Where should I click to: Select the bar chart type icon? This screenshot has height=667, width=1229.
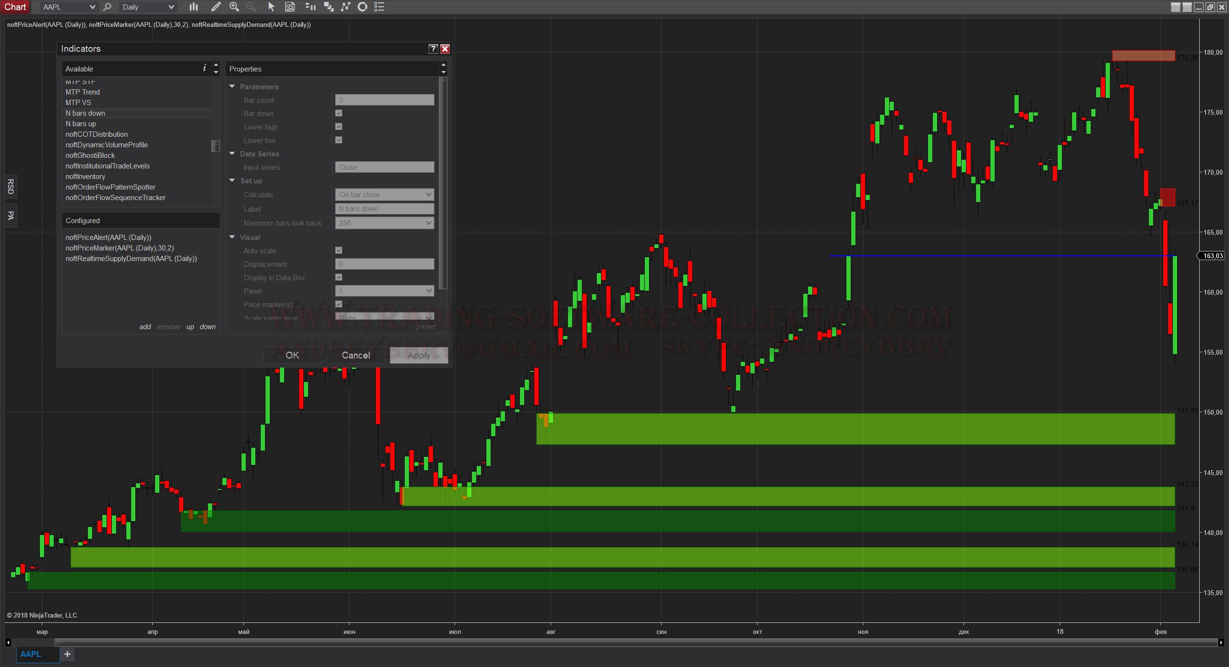tap(192, 7)
